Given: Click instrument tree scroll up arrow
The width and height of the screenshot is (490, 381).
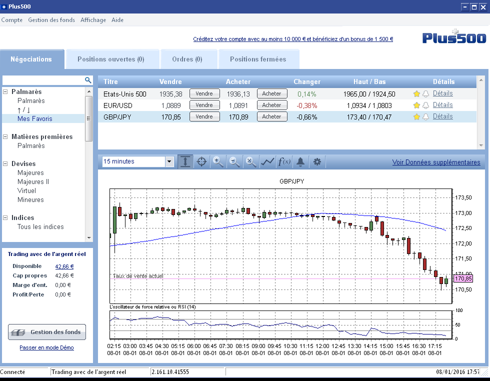Looking at the screenshot, I should pos(89,91).
